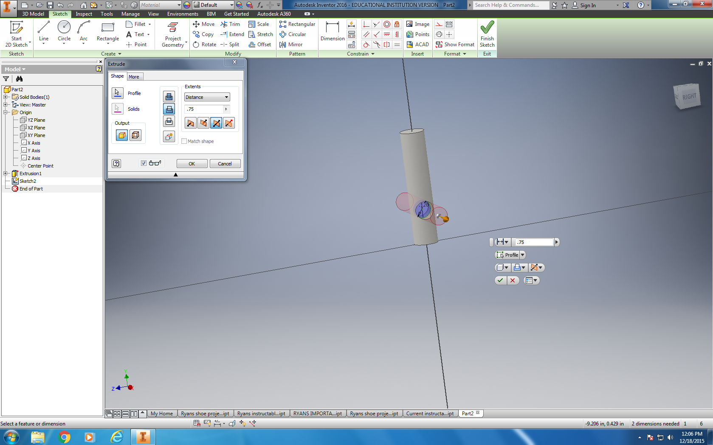Click Finish Sketch checkmark
The width and height of the screenshot is (713, 445).
tap(487, 34)
